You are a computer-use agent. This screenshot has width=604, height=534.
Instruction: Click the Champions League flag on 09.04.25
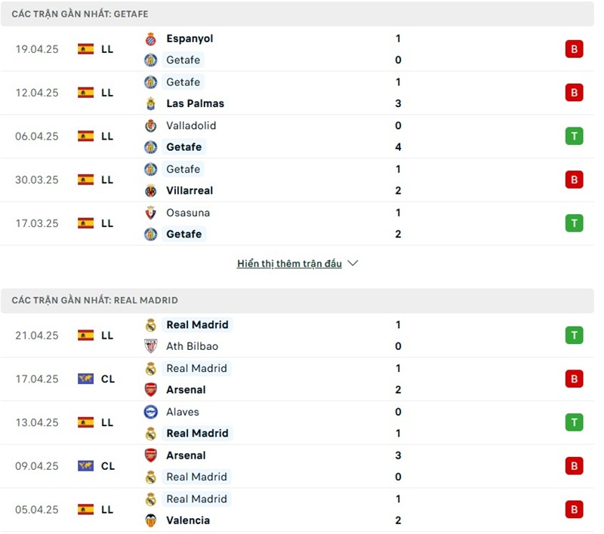point(85,466)
